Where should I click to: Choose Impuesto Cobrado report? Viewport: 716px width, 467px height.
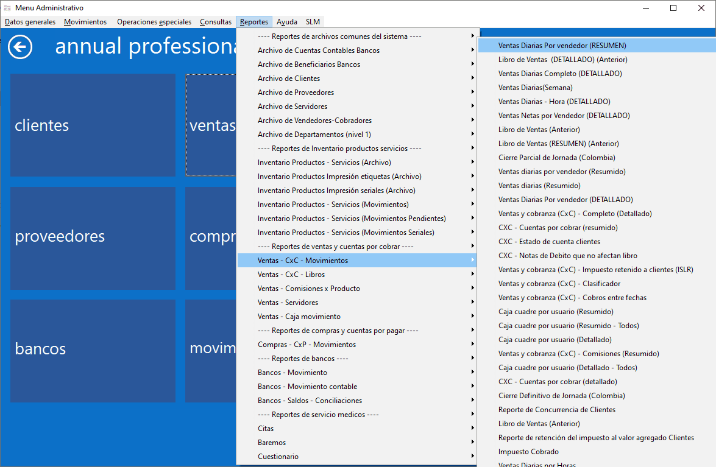coord(528,452)
